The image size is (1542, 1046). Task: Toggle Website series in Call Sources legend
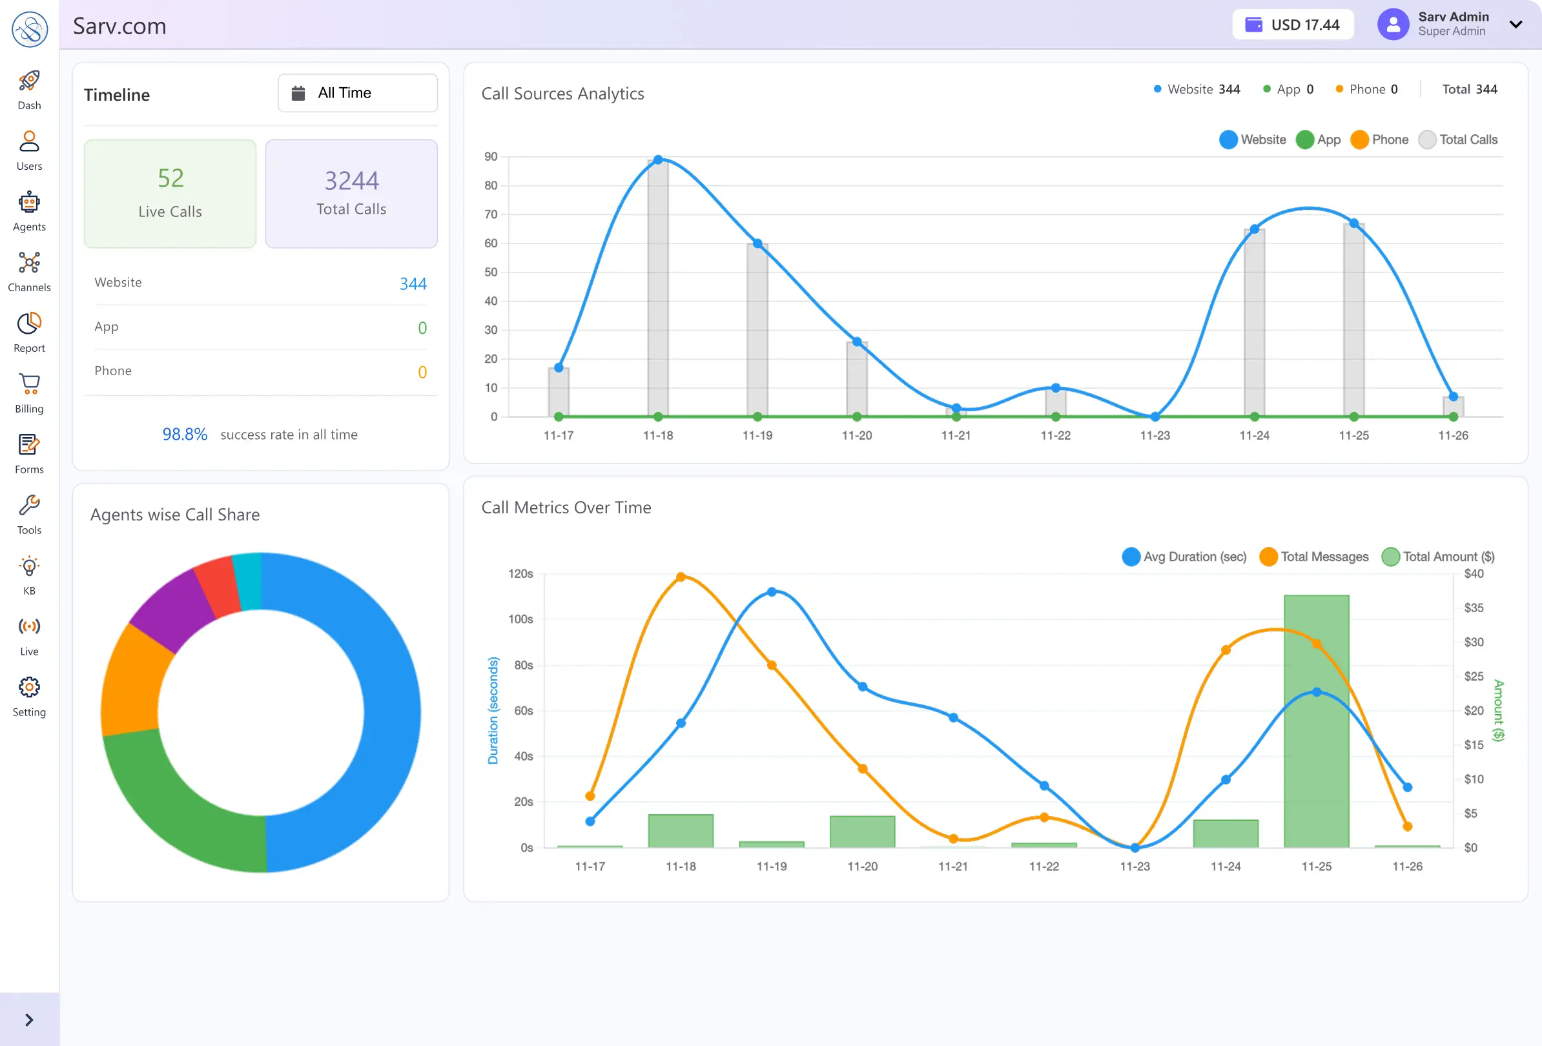pyautogui.click(x=1252, y=140)
